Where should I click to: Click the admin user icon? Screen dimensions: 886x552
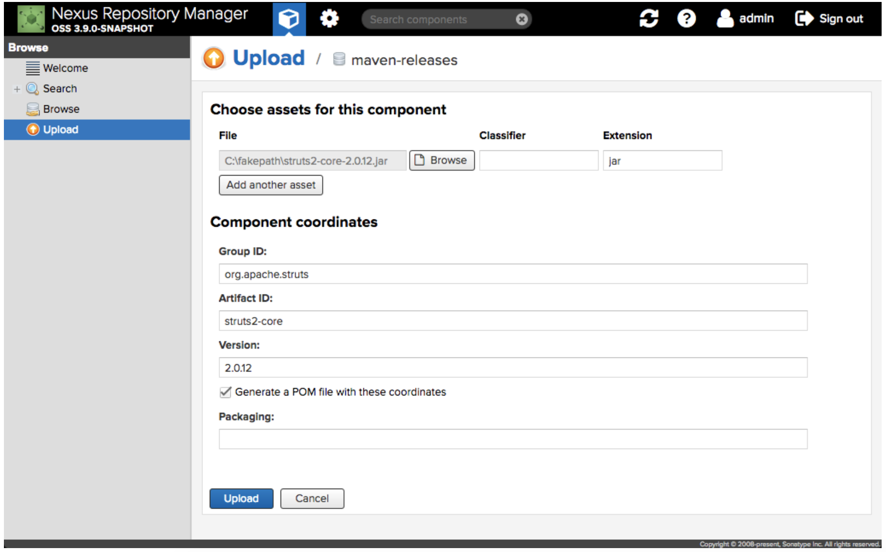pos(725,19)
